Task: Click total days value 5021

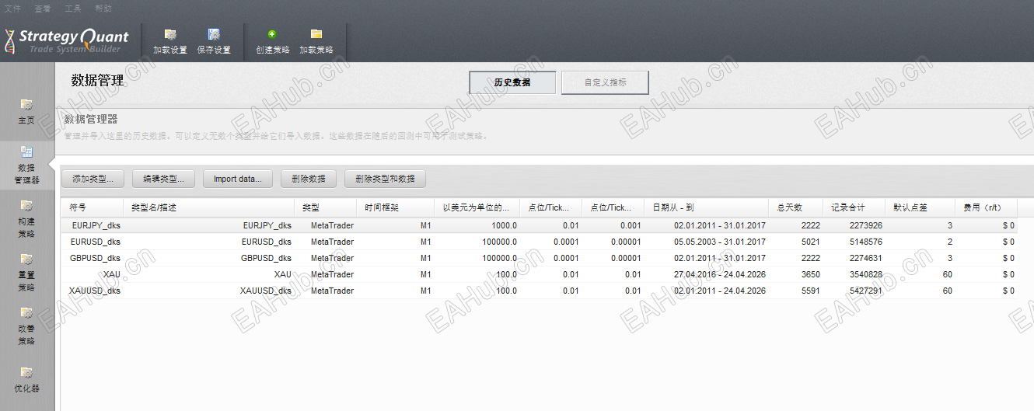Action: (810, 242)
